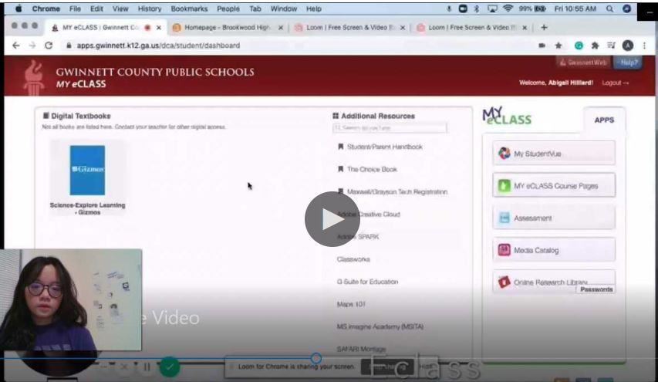
Task: Click the green checkmark Loom button
Action: point(170,367)
